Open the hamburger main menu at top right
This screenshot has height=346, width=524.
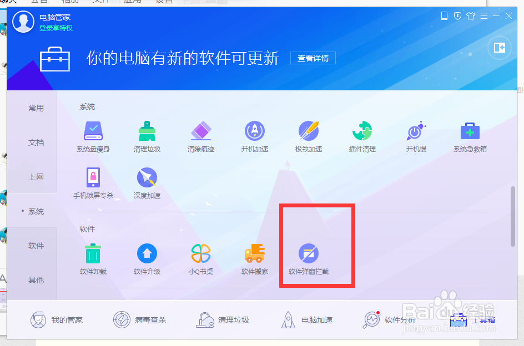tap(483, 16)
